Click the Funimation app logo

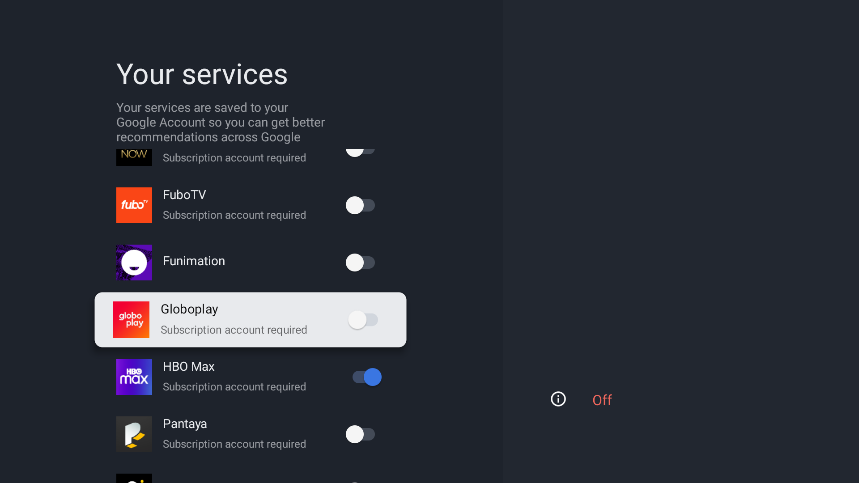(134, 263)
